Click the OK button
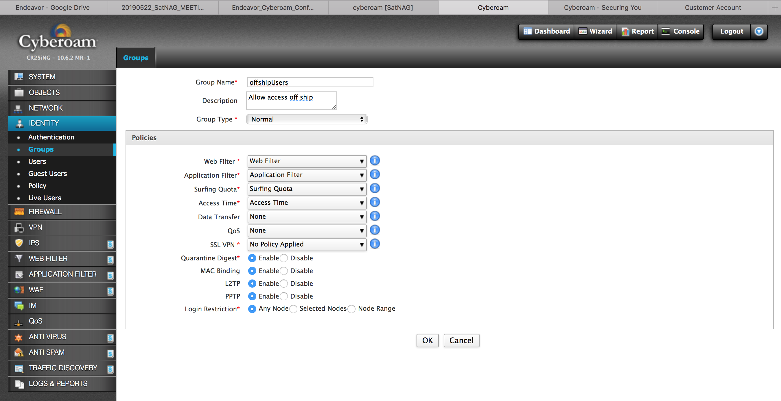 (x=427, y=340)
